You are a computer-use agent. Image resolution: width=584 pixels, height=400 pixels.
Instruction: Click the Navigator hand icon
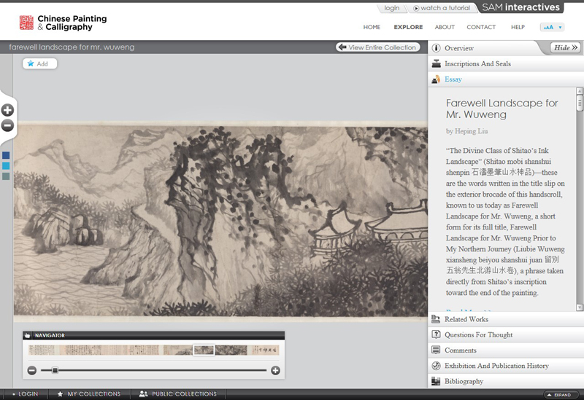[x=27, y=335]
